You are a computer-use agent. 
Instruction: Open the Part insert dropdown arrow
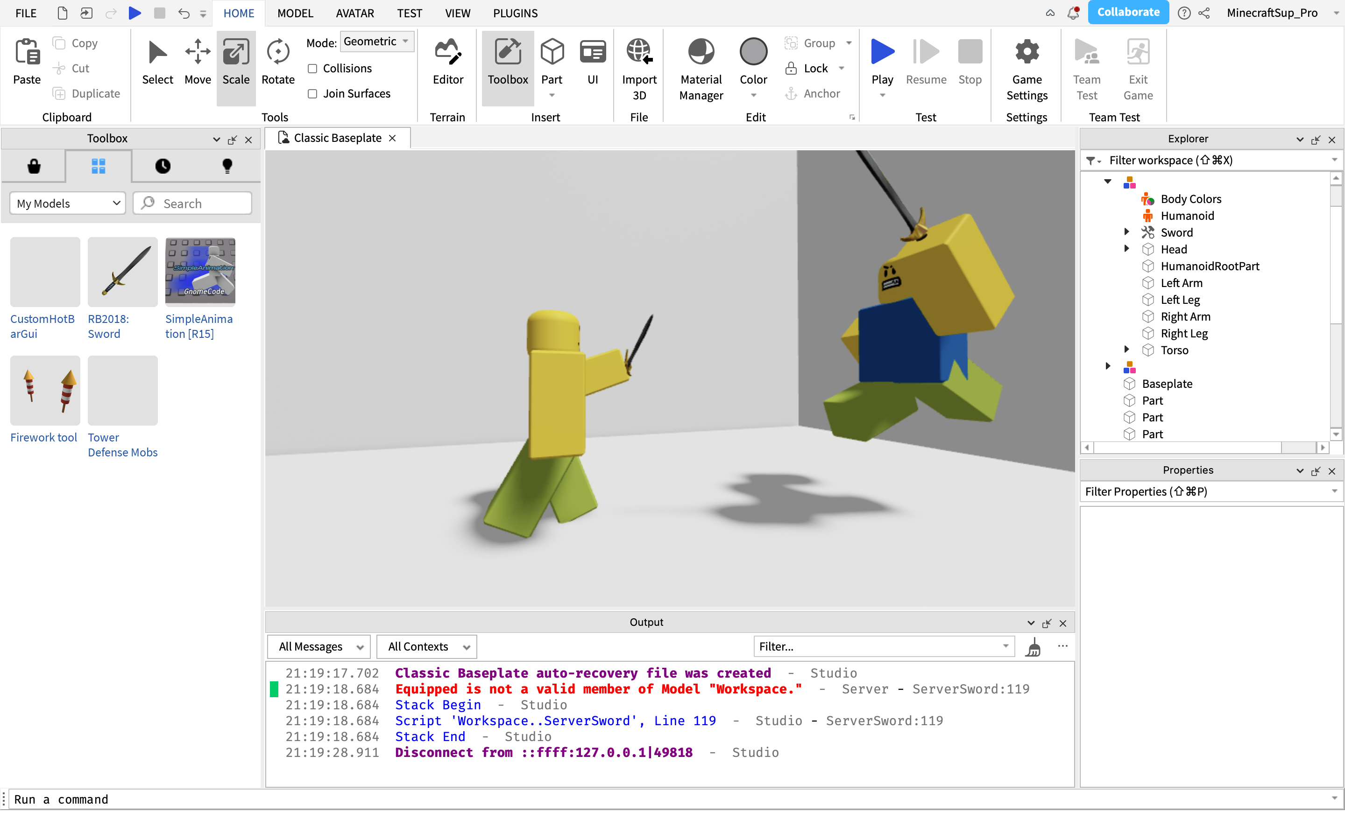click(552, 95)
